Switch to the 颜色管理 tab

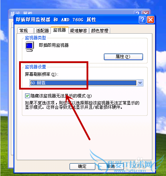[x=100, y=31]
